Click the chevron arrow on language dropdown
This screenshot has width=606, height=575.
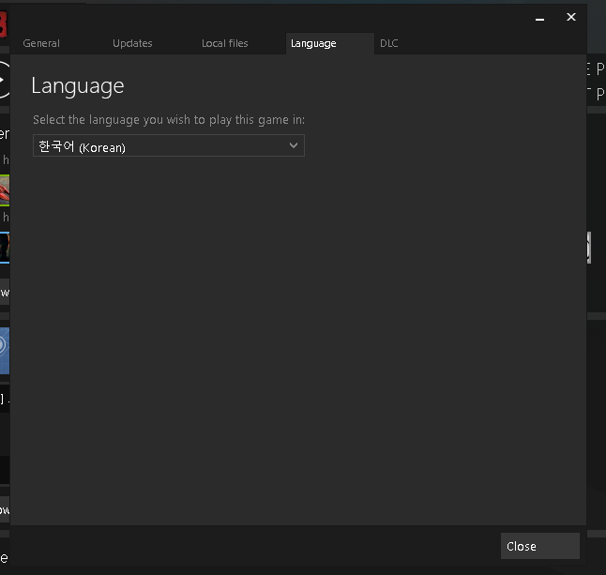[294, 146]
